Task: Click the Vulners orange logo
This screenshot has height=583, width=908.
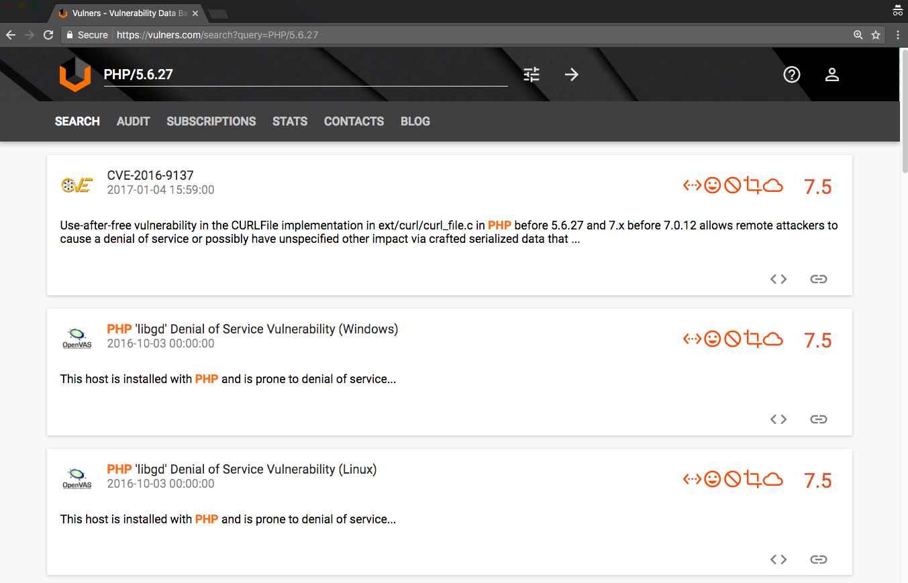Action: point(74,74)
